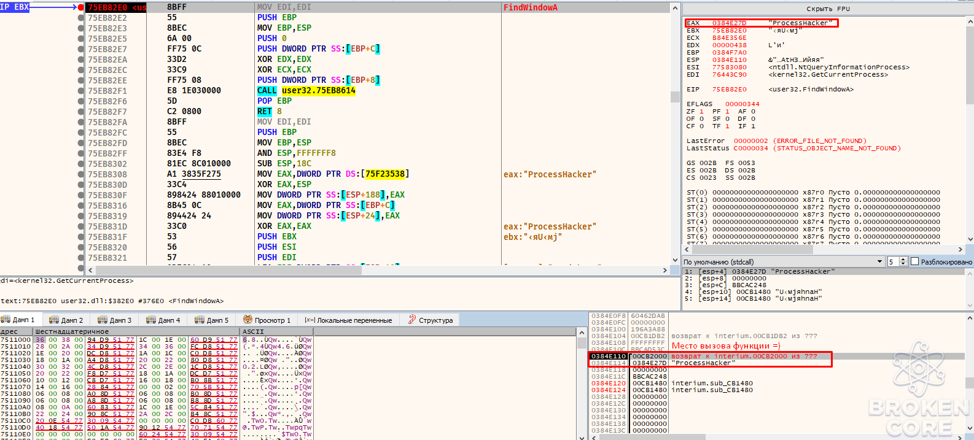Enable the Разблокировано checkbox

[x=915, y=262]
